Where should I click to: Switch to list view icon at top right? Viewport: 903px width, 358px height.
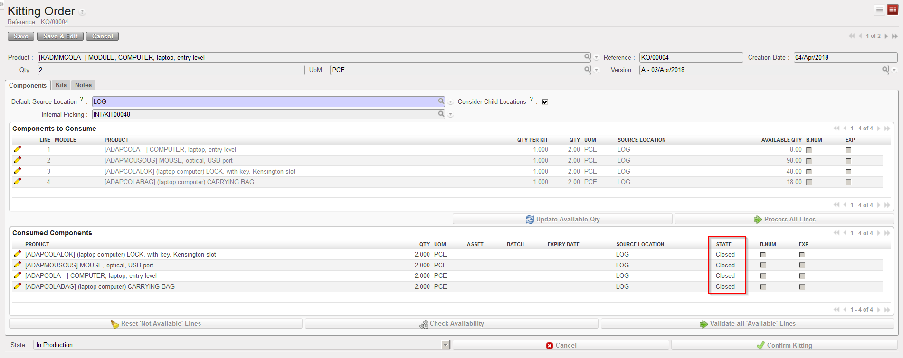coord(879,10)
